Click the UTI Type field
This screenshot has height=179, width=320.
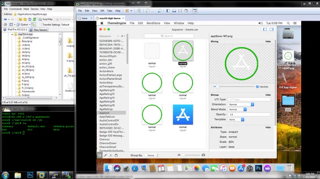tap(249, 99)
